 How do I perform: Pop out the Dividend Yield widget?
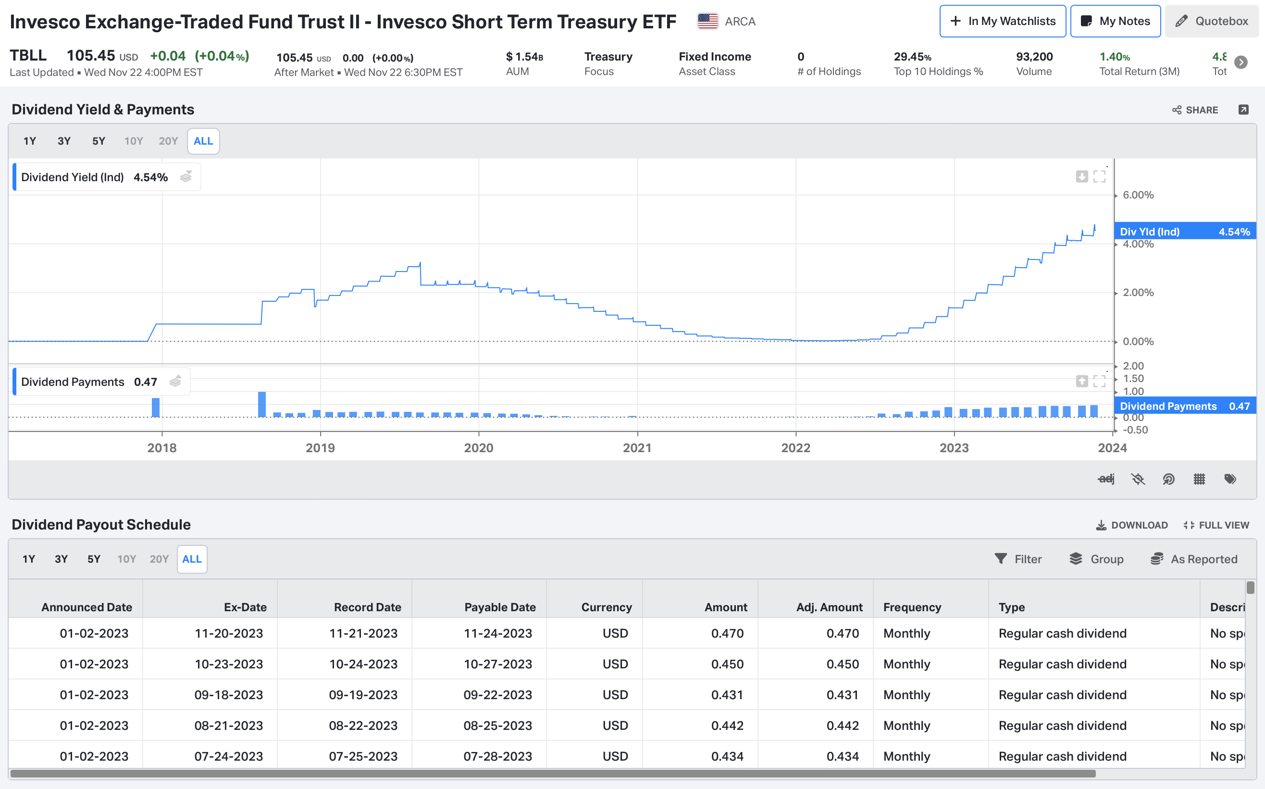click(x=1243, y=110)
